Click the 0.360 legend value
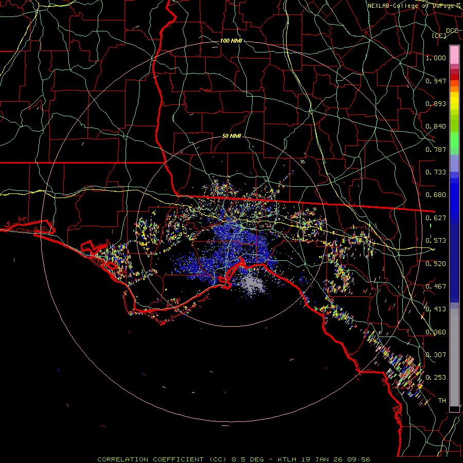 (436, 332)
